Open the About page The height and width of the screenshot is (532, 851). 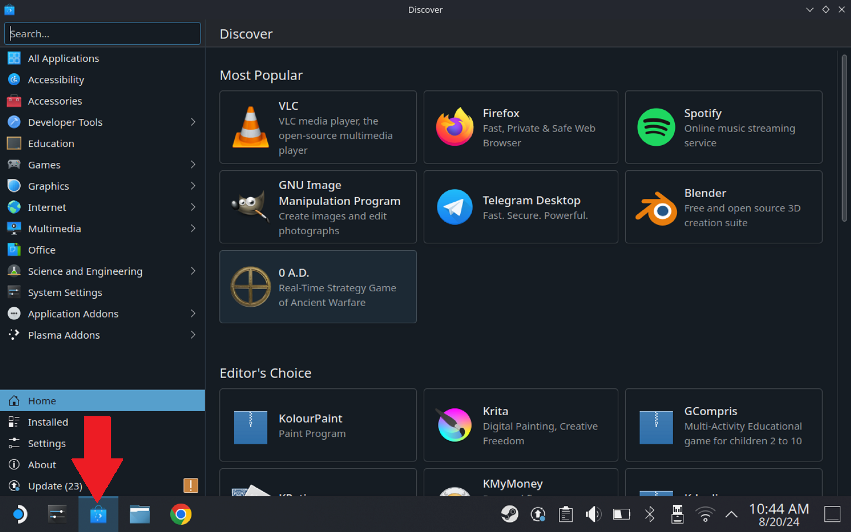pyautogui.click(x=42, y=464)
